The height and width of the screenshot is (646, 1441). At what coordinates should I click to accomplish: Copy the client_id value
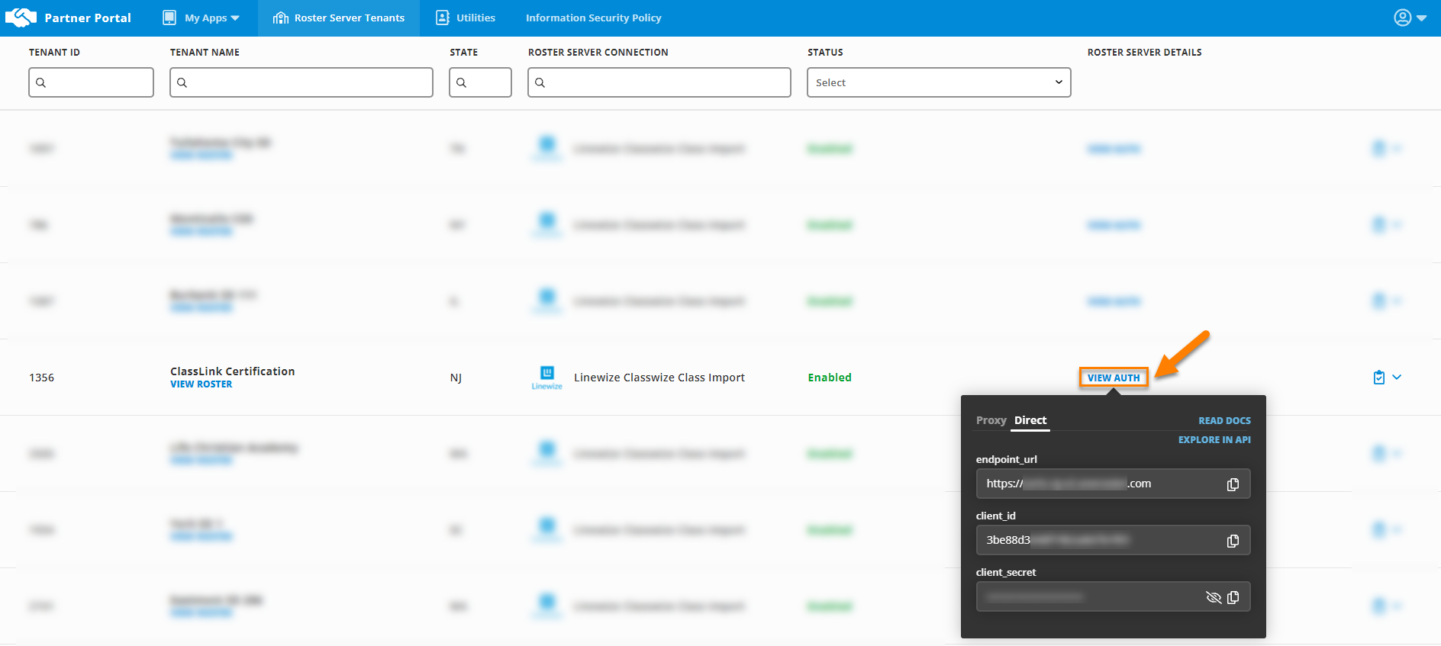click(1233, 541)
